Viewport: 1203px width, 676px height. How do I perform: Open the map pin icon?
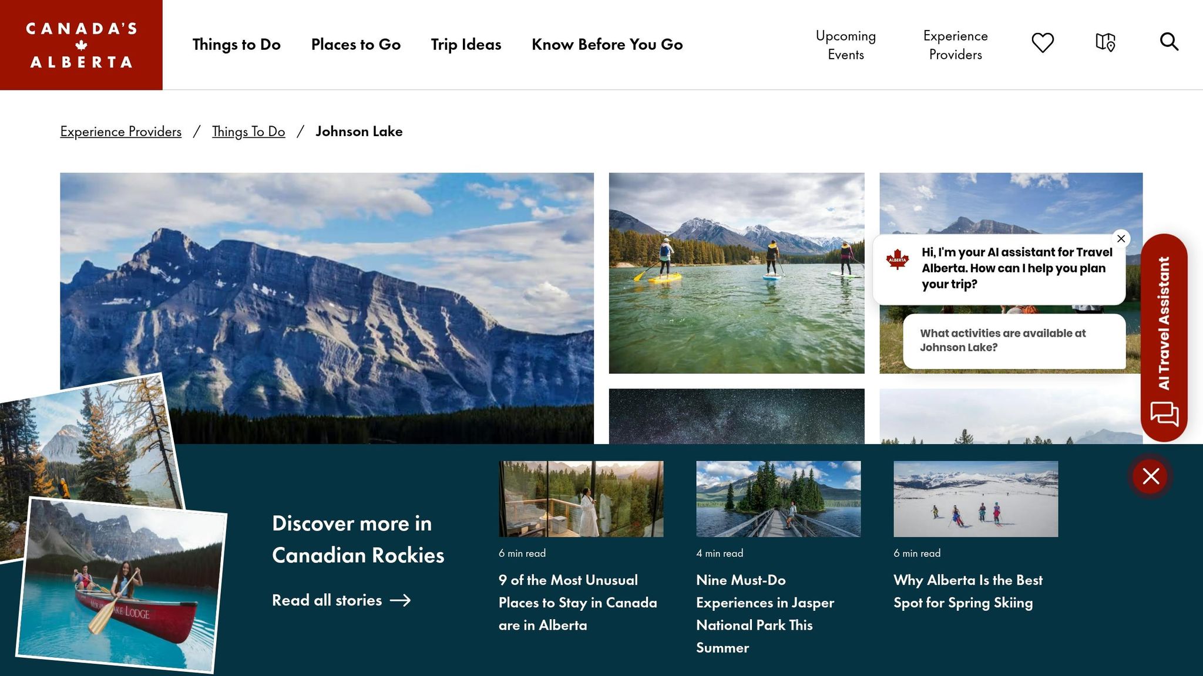pyautogui.click(x=1105, y=42)
